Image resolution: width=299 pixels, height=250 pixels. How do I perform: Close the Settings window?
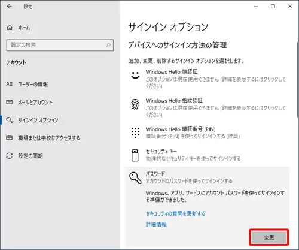click(x=290, y=7)
